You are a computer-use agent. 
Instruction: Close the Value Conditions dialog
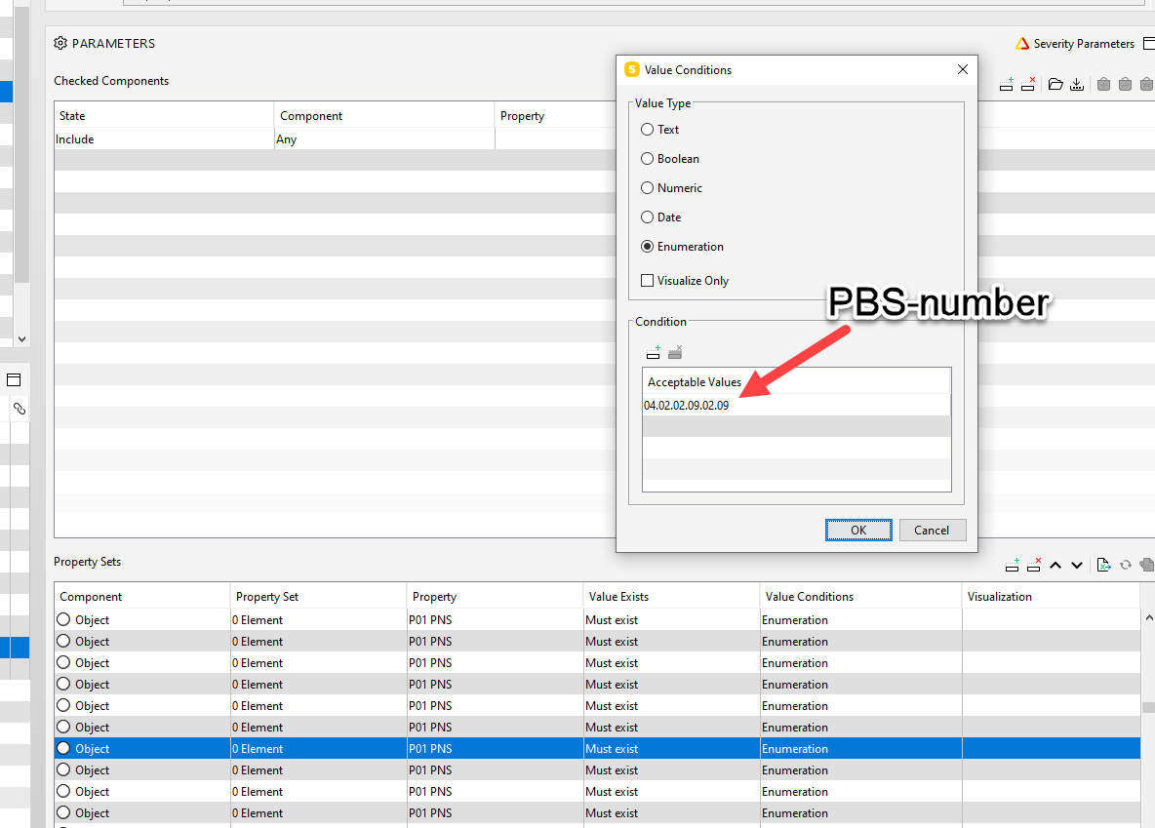pos(962,69)
